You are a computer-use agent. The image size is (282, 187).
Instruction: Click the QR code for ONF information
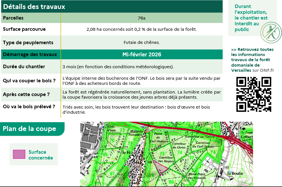tap(254, 94)
